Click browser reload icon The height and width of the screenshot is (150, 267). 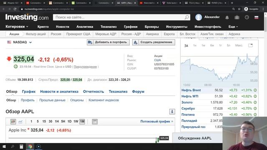15,9
